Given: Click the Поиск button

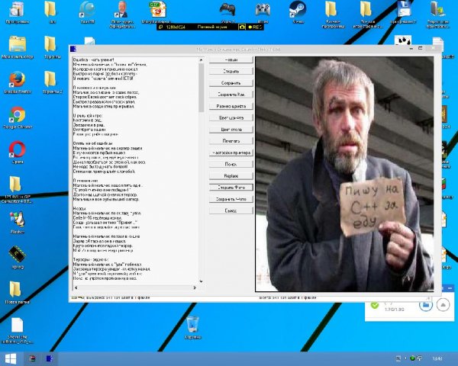Looking at the screenshot, I should point(231,165).
